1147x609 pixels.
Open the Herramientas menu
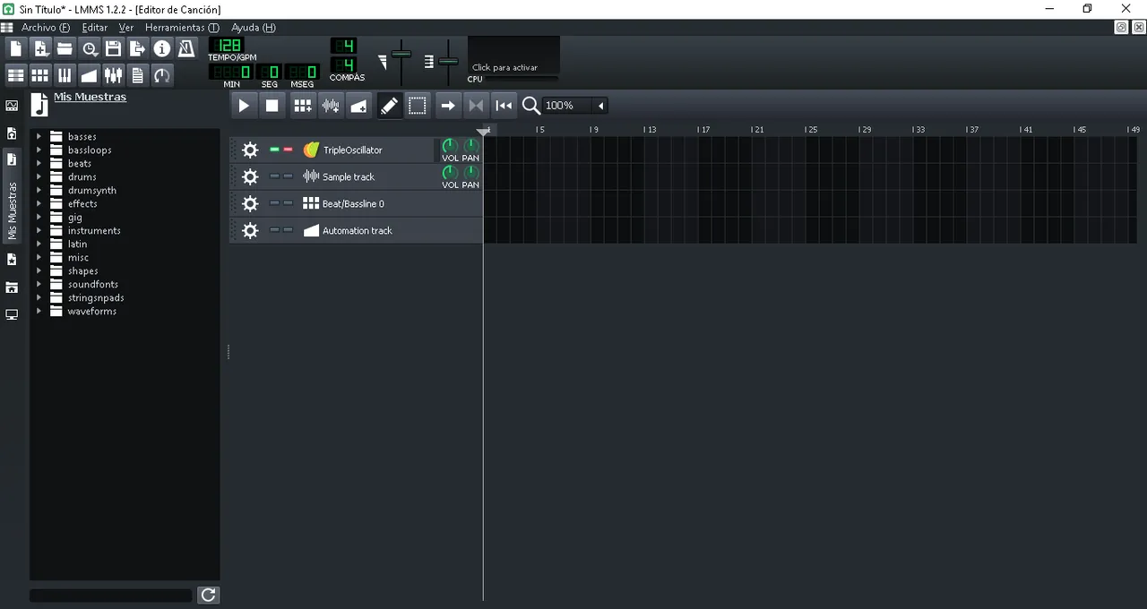[182, 28]
